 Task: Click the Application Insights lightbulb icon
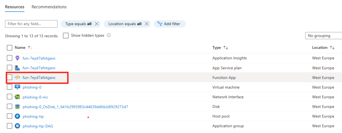click(17, 58)
